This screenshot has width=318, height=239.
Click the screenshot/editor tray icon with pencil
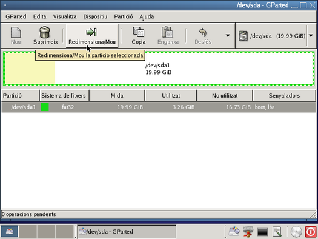(277, 232)
